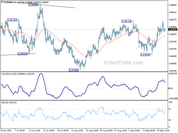Click the MACD scale value 0.002755
The height and width of the screenshot is (133, 178).
click(x=173, y=74)
